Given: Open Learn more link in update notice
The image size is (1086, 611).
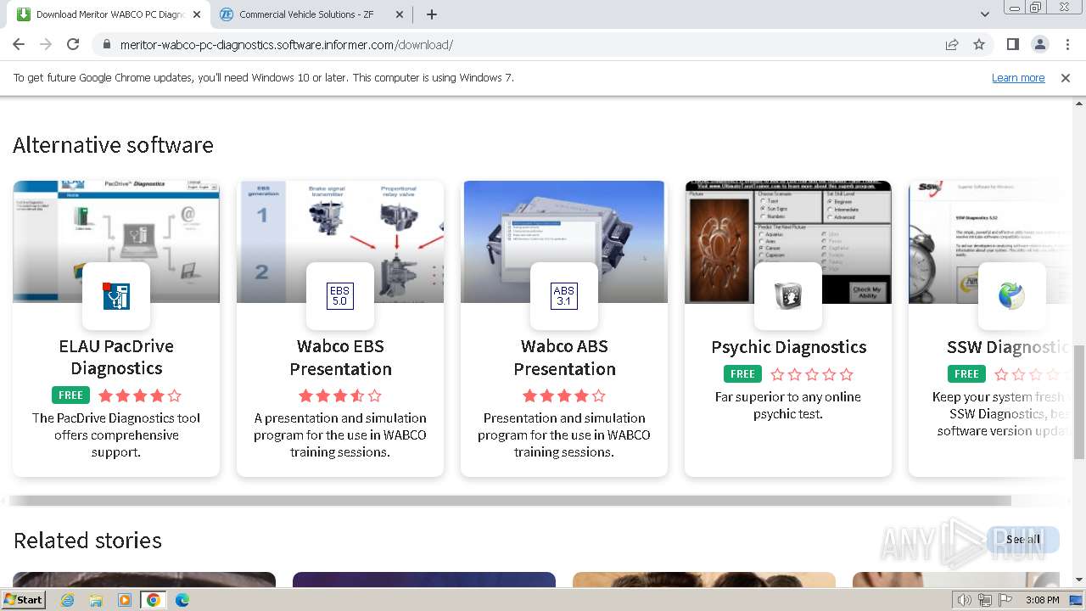Looking at the screenshot, I should pos(1018,77).
